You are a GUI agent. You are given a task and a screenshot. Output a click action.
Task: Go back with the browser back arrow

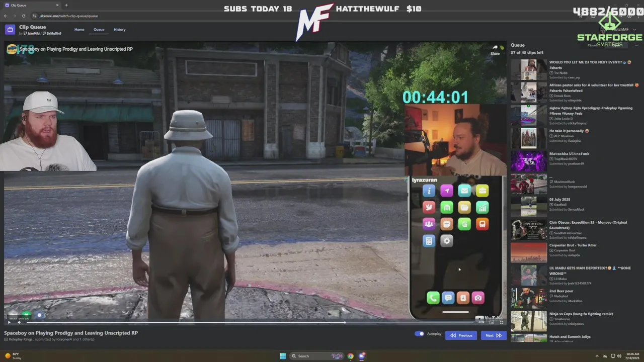tap(6, 16)
